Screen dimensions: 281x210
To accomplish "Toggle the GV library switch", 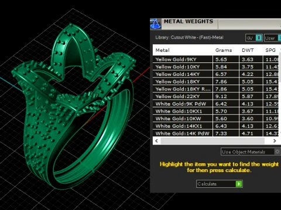I will pyautogui.click(x=259, y=38).
